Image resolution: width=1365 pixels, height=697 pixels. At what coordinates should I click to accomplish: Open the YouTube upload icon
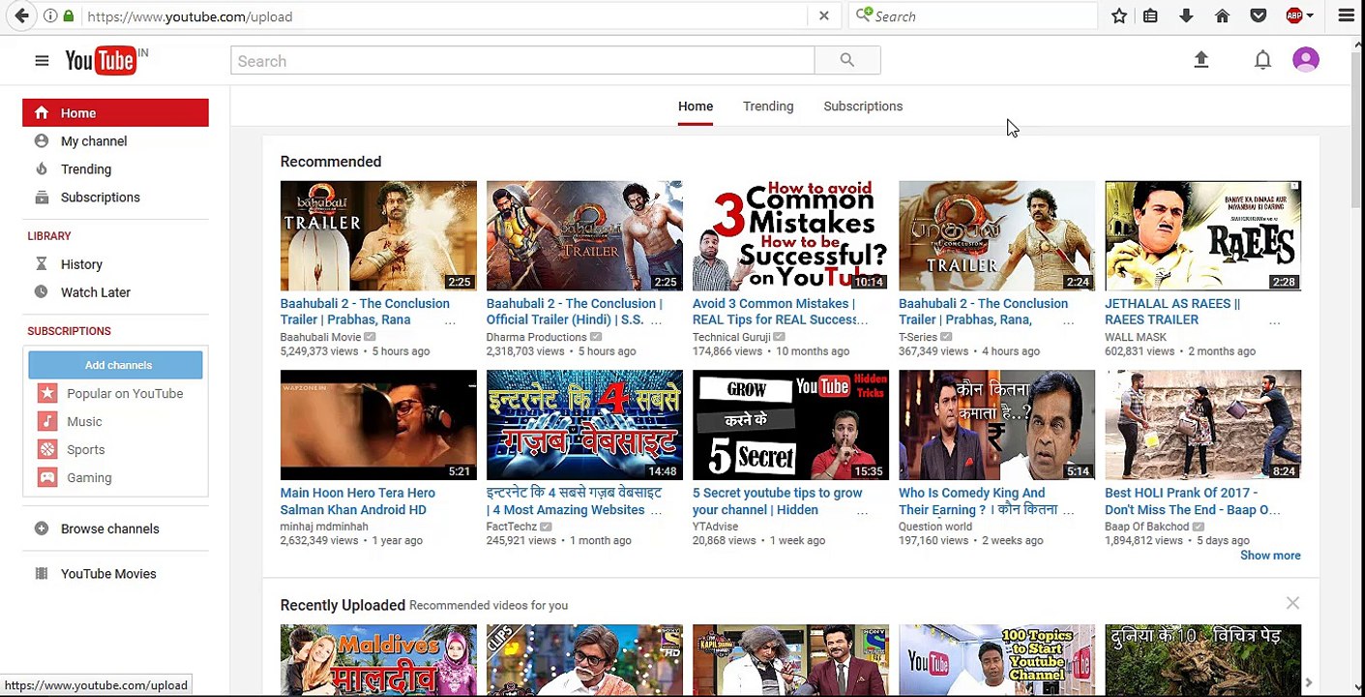point(1202,60)
